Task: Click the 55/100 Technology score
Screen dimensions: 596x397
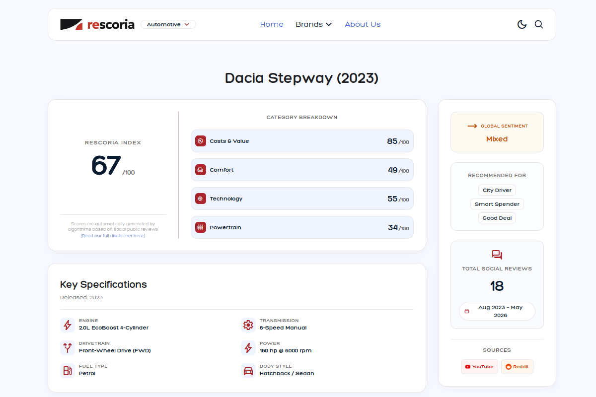Action: point(398,199)
